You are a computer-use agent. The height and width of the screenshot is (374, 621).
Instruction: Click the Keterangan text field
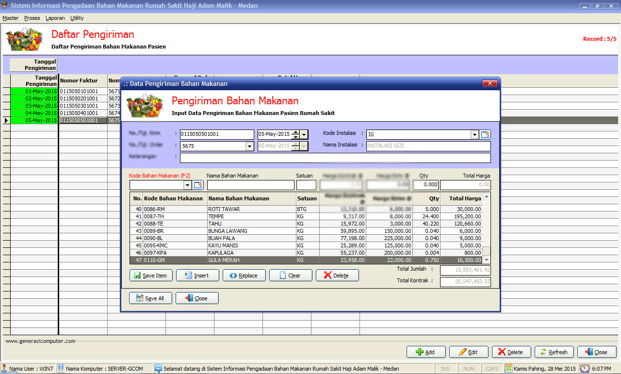point(335,158)
